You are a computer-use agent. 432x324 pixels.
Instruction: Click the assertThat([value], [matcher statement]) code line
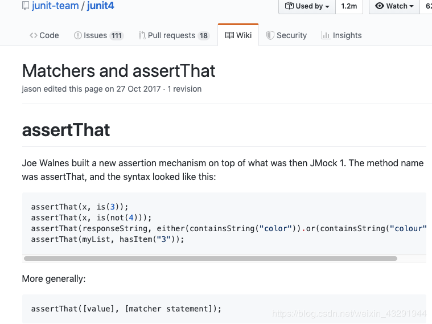click(x=126, y=309)
